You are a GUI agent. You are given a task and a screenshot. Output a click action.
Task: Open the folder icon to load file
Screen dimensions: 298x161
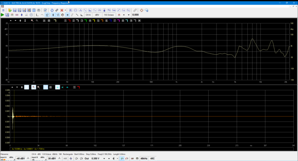click(9, 10)
